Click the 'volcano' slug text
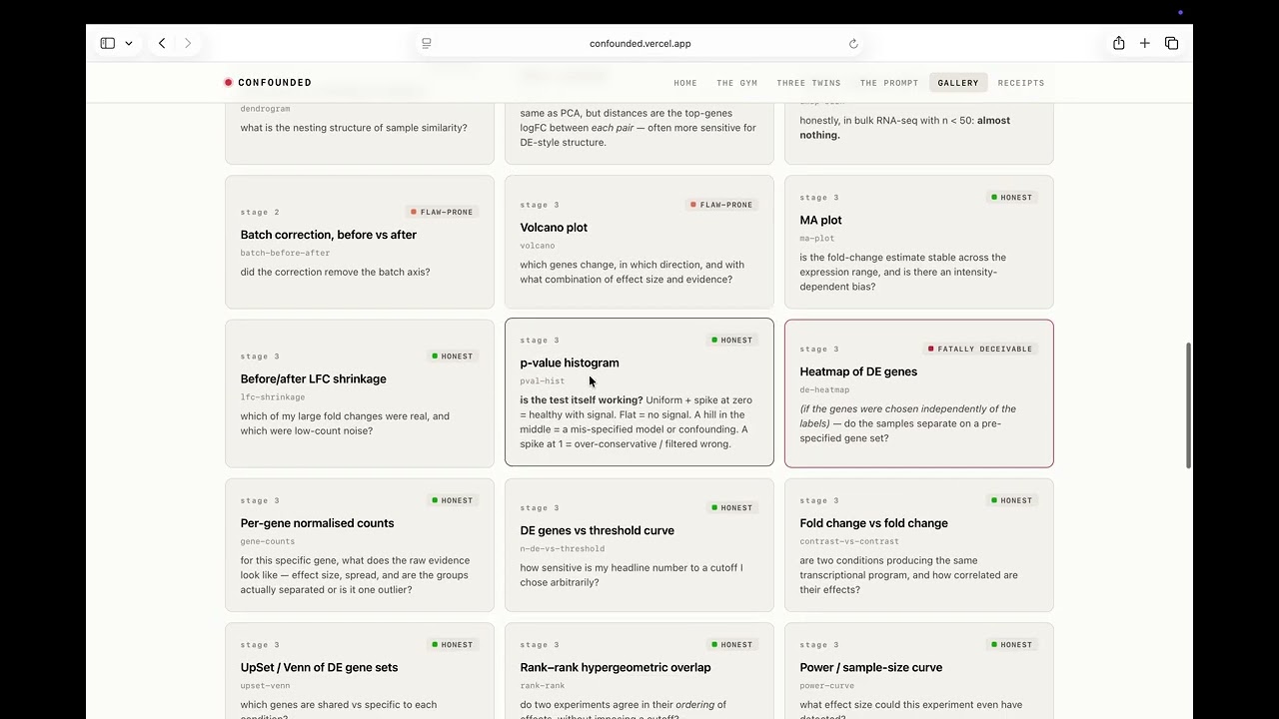 coord(538,246)
